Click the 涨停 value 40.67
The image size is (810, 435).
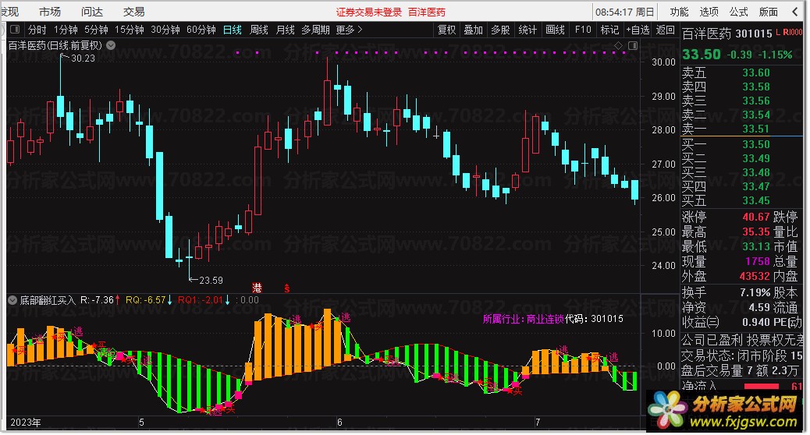756,217
